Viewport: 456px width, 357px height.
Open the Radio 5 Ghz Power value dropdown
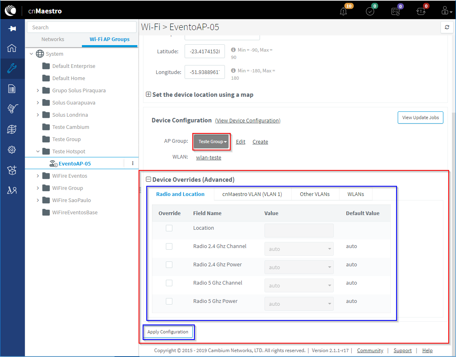tap(299, 304)
